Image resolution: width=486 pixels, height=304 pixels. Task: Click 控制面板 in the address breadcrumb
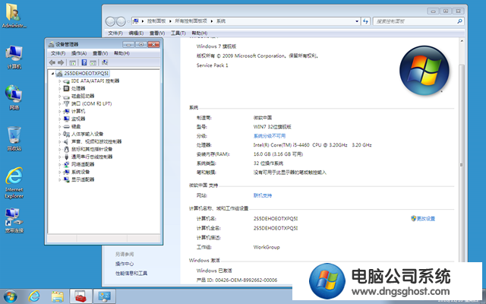tap(156, 21)
